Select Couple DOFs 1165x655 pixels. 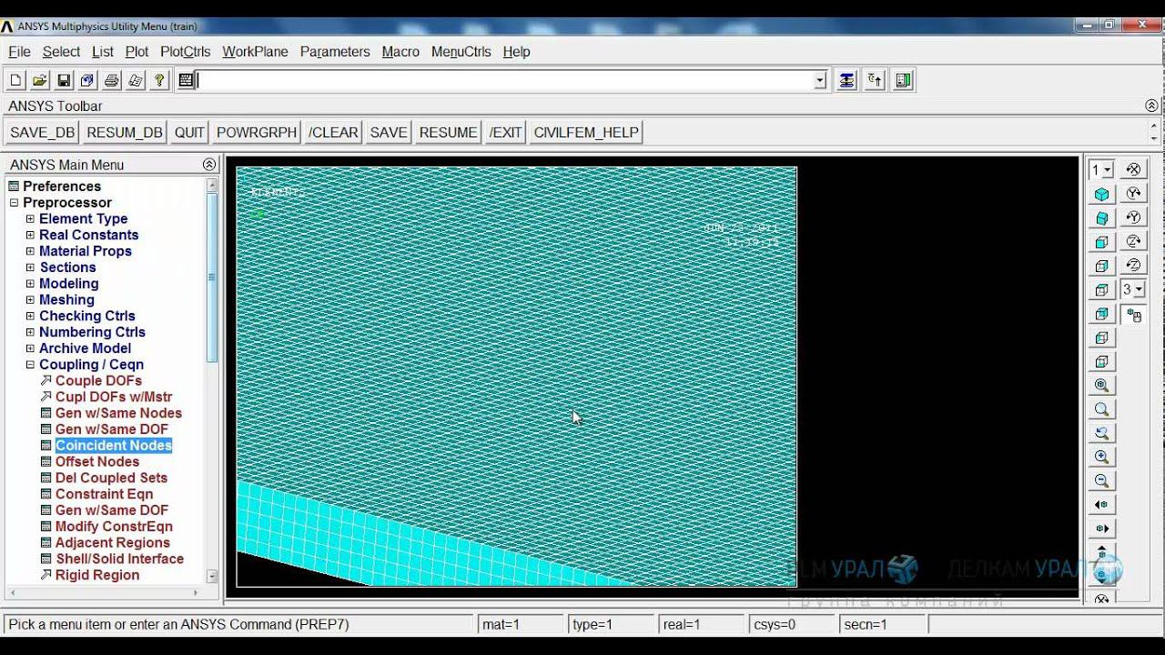tap(98, 381)
